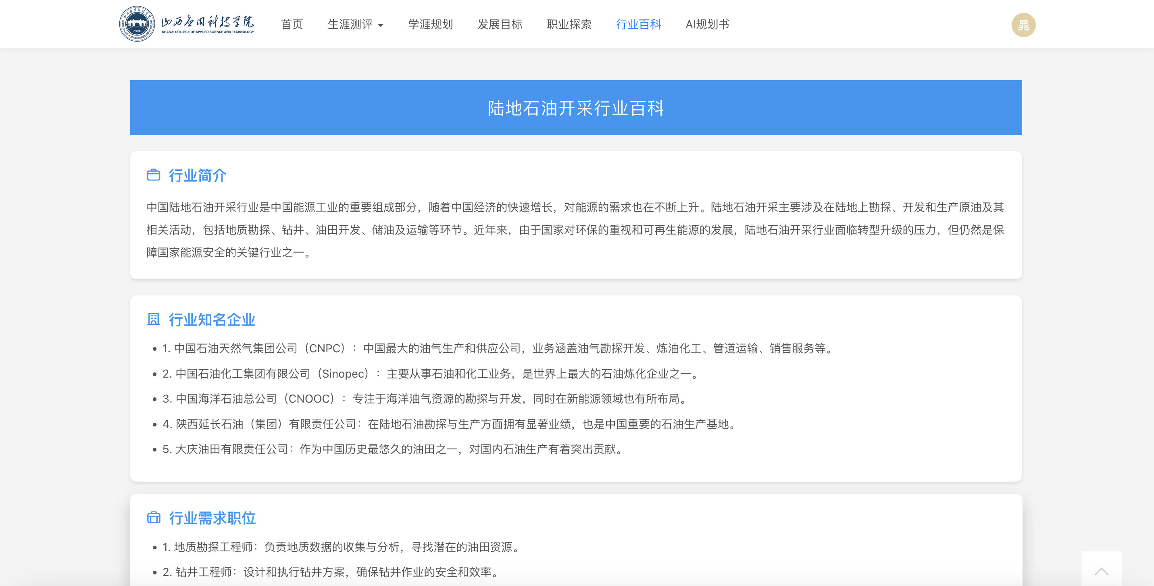The width and height of the screenshot is (1154, 586).
Task: Click the 中国海洋石油总公司 (CNOOC) item
Action: point(425,399)
